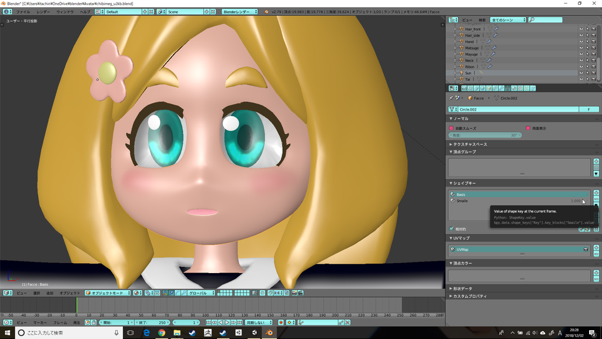Open the Texture properties checker tab
Screen dimensions: 602x339
520,88
